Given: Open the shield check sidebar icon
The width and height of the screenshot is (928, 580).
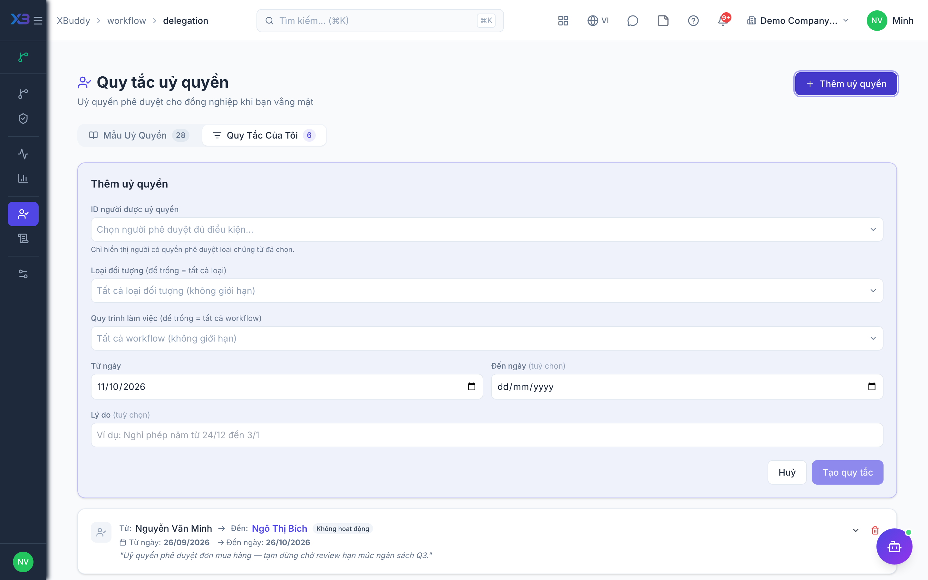Looking at the screenshot, I should pyautogui.click(x=23, y=119).
